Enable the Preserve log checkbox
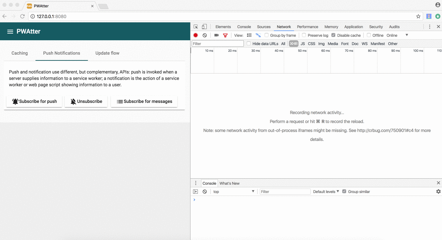The width and height of the screenshot is (442, 240). pyautogui.click(x=305, y=35)
